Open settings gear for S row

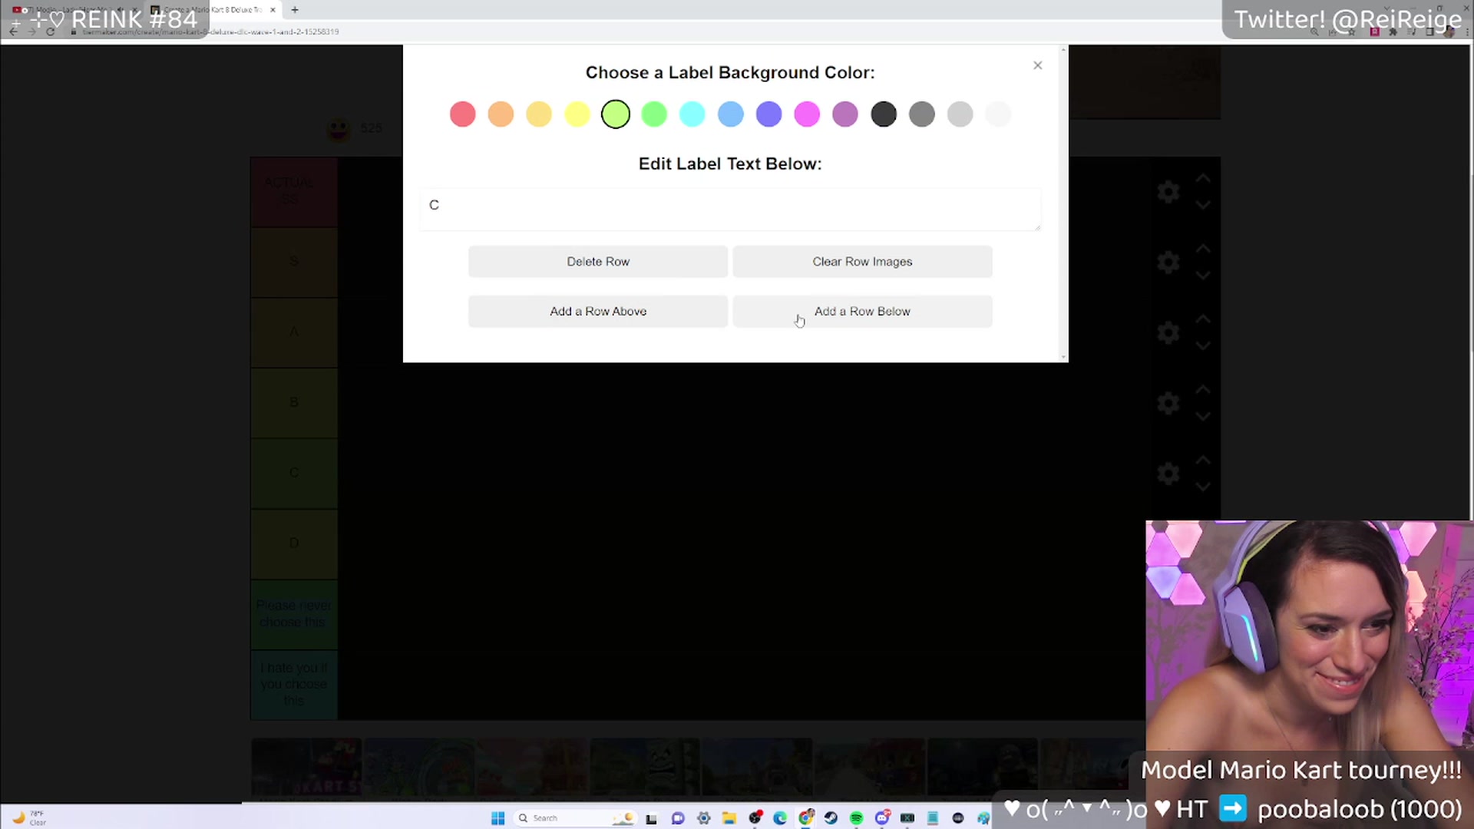(1168, 263)
